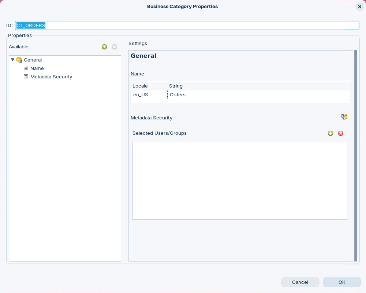Click the greyed remove property icon beside Available
This screenshot has width=366, height=293.
115,47
